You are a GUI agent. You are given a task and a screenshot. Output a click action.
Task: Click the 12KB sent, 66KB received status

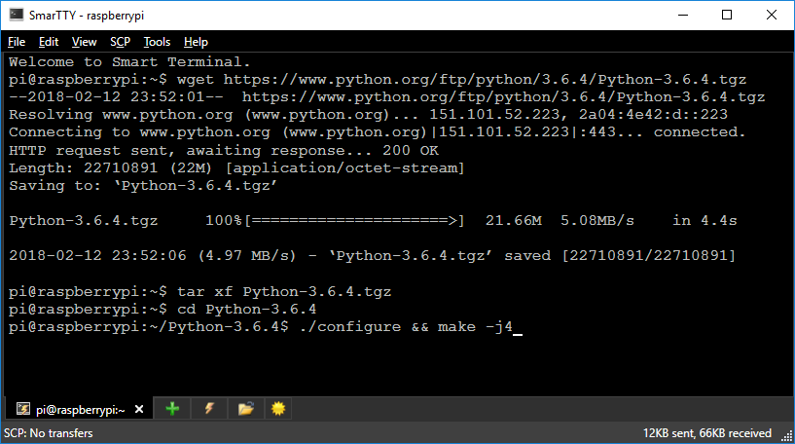click(x=707, y=433)
